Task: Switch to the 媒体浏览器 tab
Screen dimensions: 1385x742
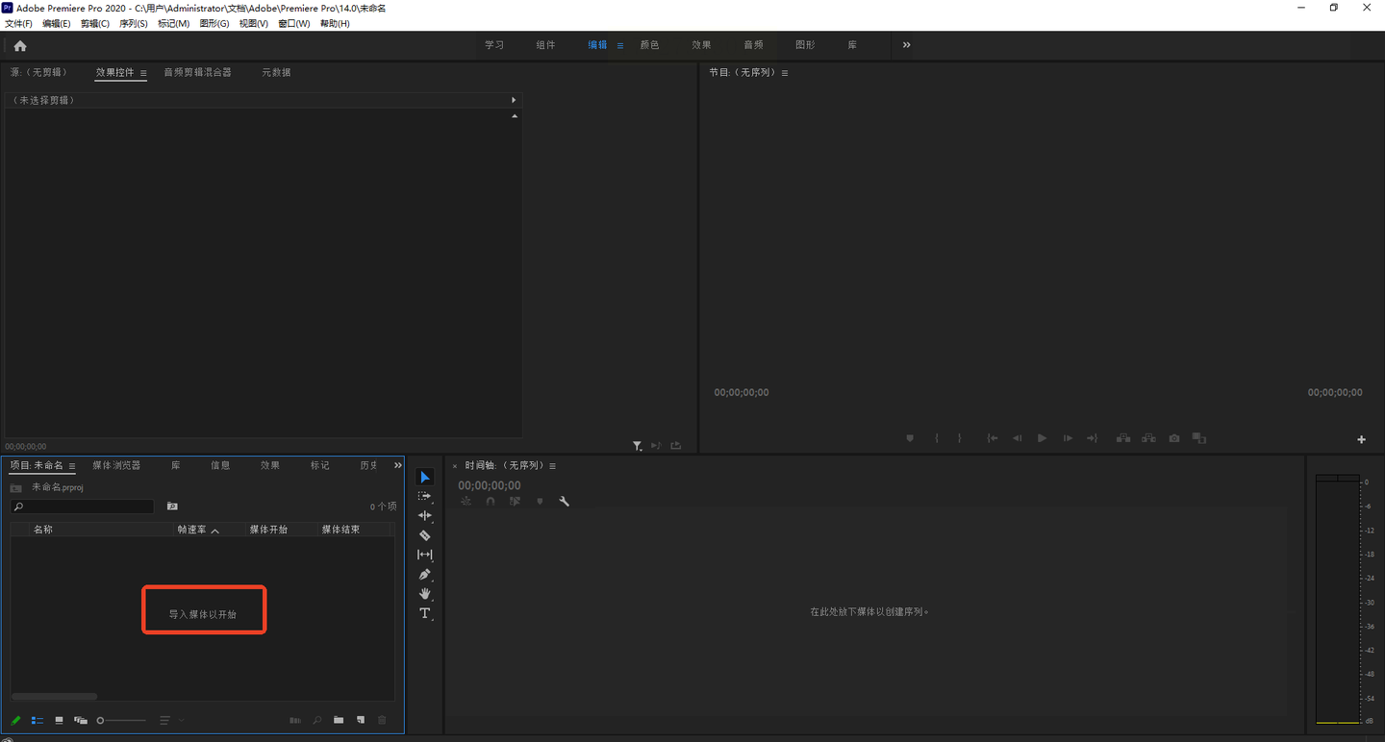Action: (116, 465)
